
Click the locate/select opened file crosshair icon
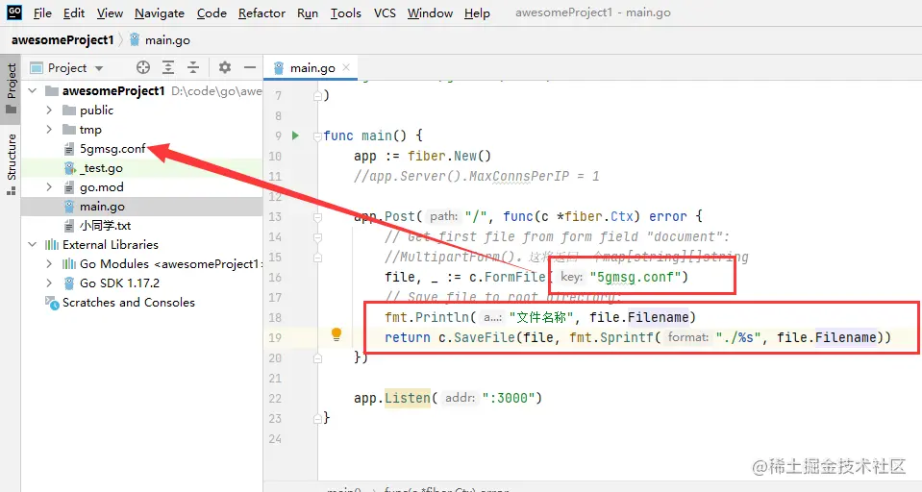click(143, 67)
